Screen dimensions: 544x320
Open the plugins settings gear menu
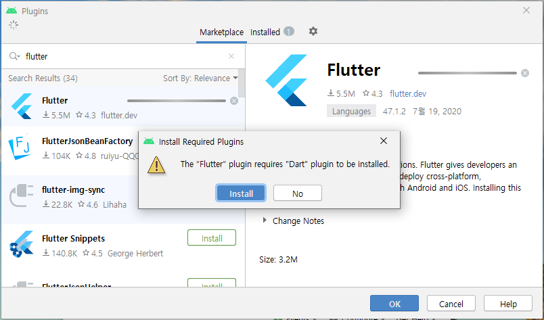(313, 32)
